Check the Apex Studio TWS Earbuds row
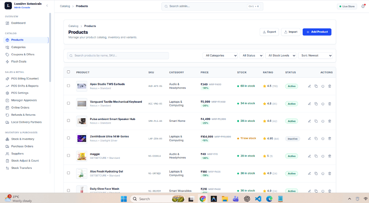Viewport: 369px width, 203px height. click(68, 86)
